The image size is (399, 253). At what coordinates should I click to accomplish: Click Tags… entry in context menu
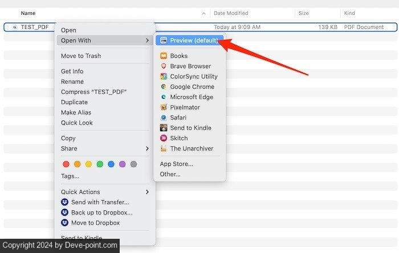click(70, 176)
